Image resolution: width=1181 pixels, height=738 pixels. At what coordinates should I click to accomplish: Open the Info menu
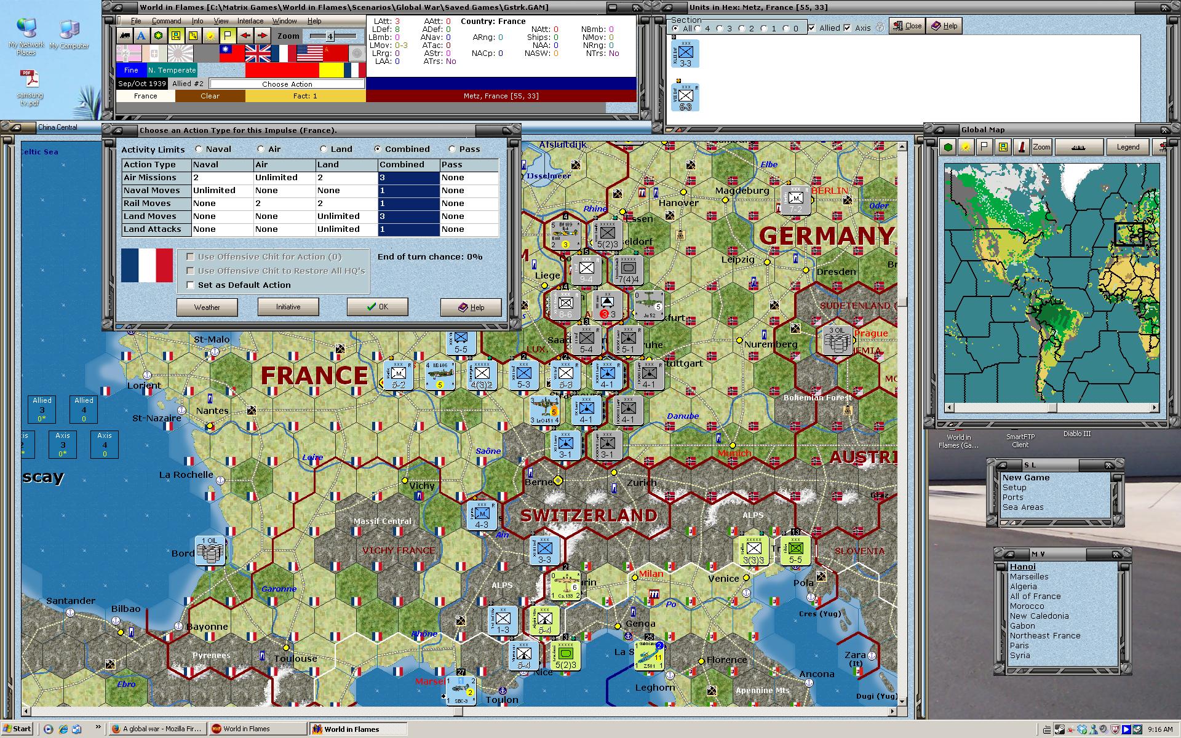[197, 21]
